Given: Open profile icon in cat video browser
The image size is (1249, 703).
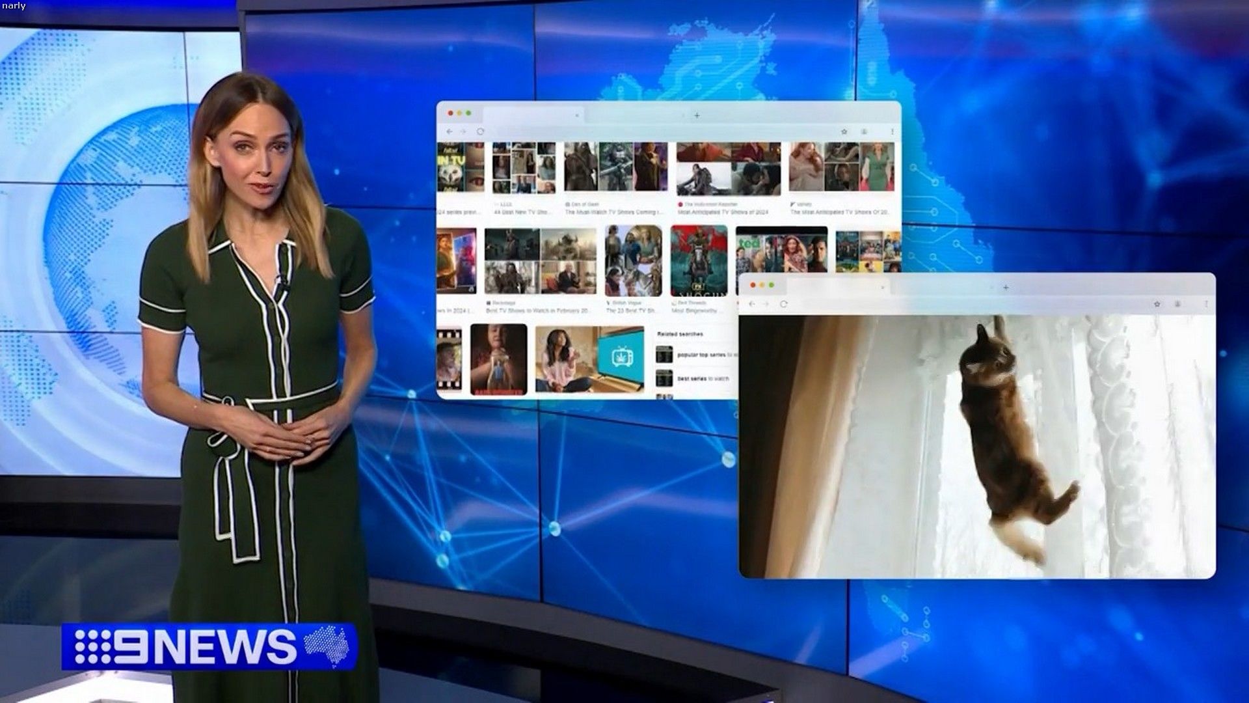Looking at the screenshot, I should [x=1177, y=304].
